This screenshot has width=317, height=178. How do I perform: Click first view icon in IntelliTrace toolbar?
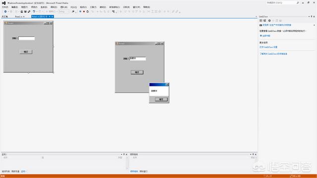click(261, 21)
